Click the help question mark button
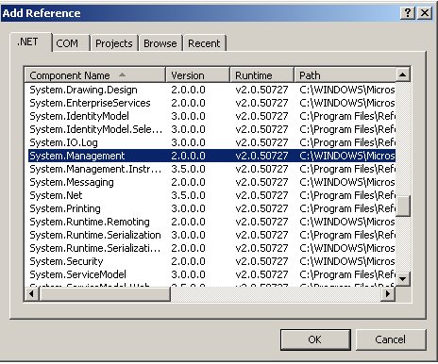438x364 pixels. tap(407, 13)
